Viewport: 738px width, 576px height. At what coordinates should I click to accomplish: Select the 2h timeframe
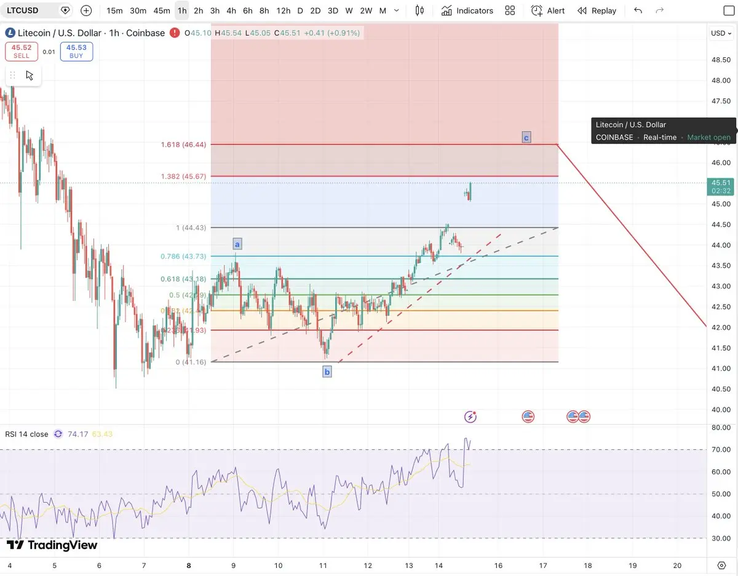point(198,10)
